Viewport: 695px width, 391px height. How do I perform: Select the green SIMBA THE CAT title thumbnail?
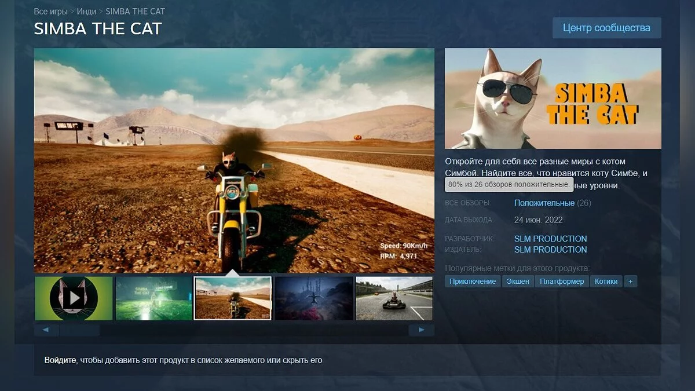[154, 298]
